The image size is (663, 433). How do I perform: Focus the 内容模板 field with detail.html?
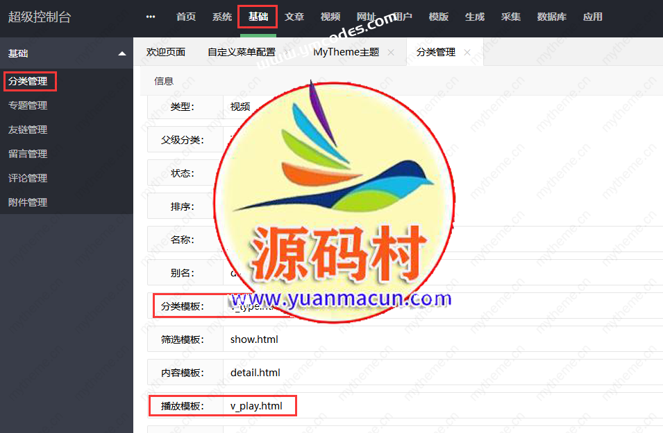437,373
